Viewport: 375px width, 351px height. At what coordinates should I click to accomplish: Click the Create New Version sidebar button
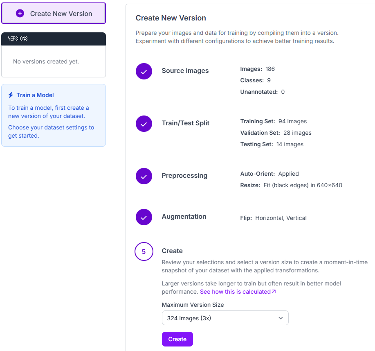click(x=54, y=14)
